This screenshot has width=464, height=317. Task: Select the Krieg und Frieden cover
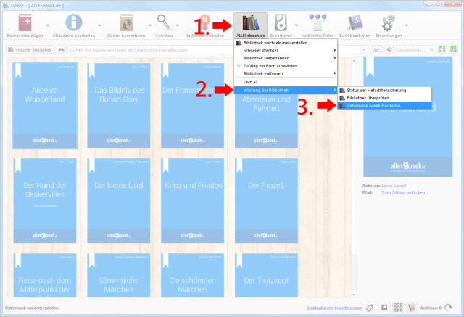click(192, 200)
